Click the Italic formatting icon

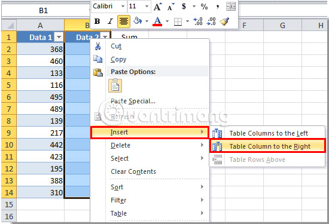coord(110,21)
